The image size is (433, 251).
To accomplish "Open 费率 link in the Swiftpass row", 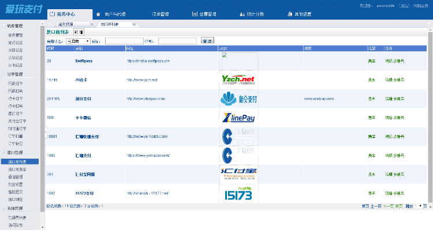I will coord(371,61).
